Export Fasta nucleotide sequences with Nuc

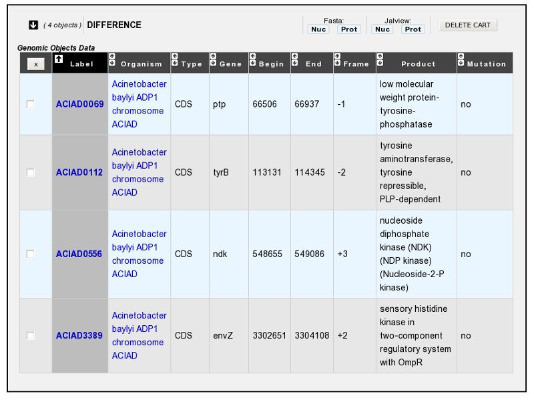click(318, 29)
